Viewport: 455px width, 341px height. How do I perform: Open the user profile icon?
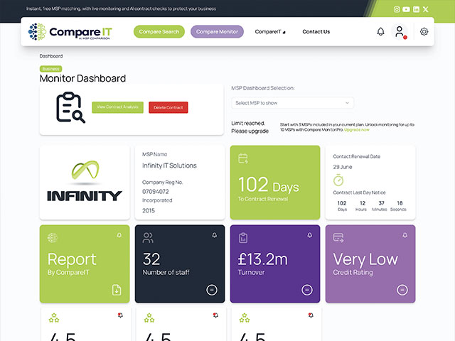pyautogui.click(x=400, y=31)
